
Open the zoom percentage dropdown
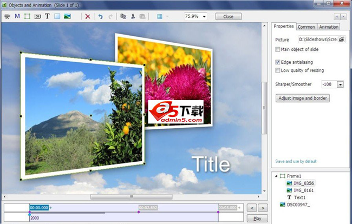point(204,16)
